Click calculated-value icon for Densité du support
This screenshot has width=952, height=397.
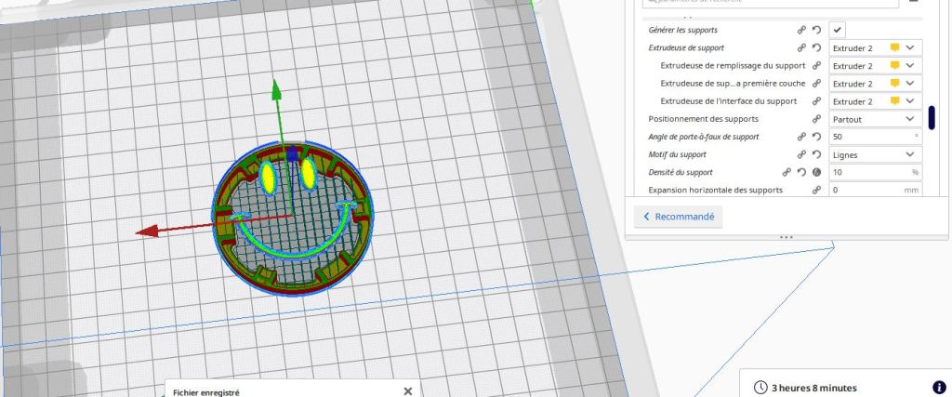click(815, 172)
